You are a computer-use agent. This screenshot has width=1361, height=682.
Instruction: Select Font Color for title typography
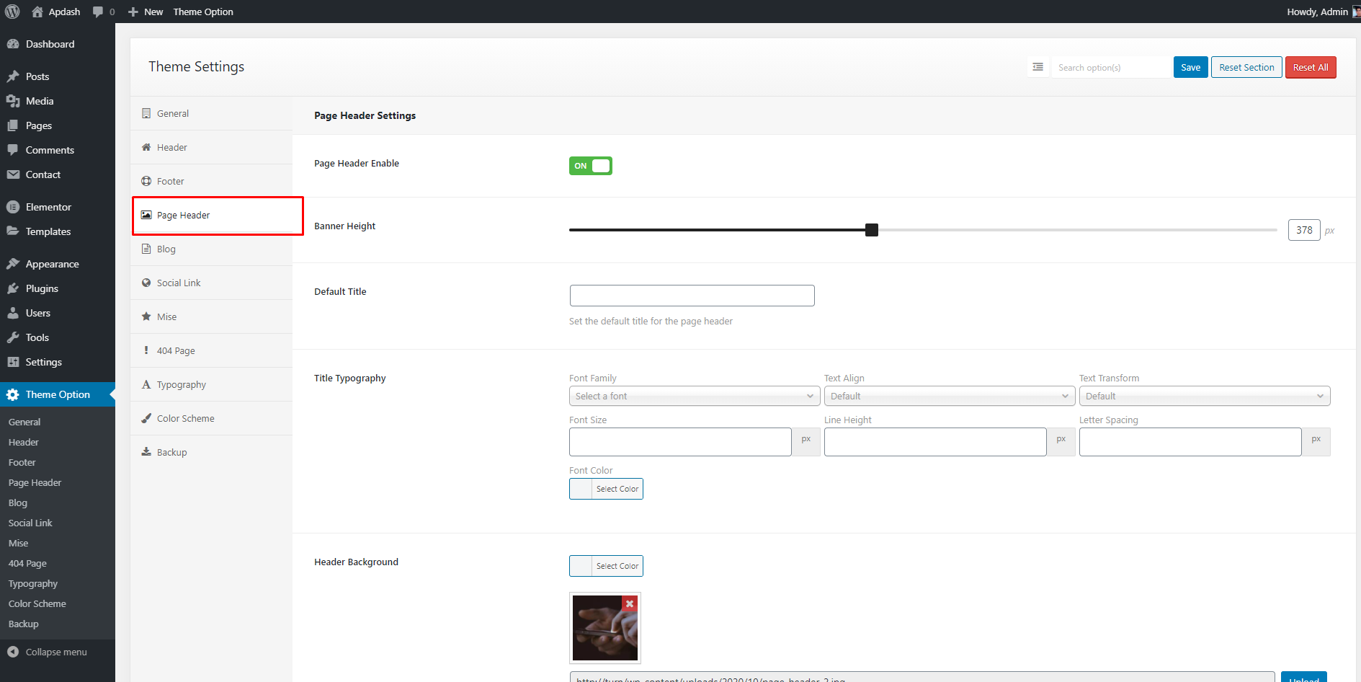coord(606,489)
